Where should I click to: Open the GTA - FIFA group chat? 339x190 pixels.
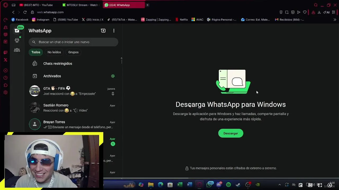[x=73, y=91]
